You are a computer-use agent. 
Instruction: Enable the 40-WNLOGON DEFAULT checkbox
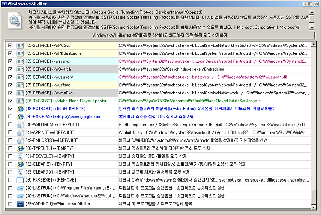point(10,125)
